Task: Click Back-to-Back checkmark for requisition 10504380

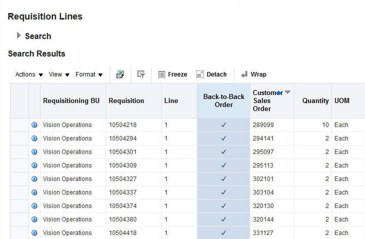Action: coord(224,219)
